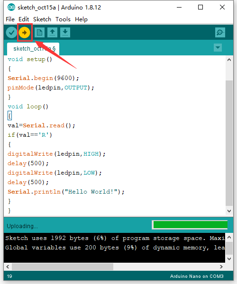Open a sketch using the Open icon
The height and width of the screenshot is (284, 237).
[x=53, y=32]
